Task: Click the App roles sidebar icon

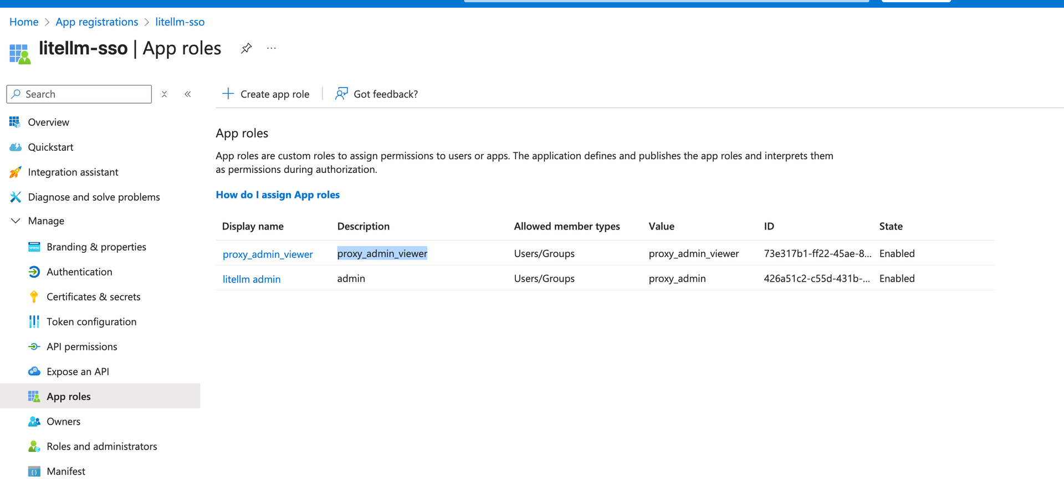Action: click(34, 396)
